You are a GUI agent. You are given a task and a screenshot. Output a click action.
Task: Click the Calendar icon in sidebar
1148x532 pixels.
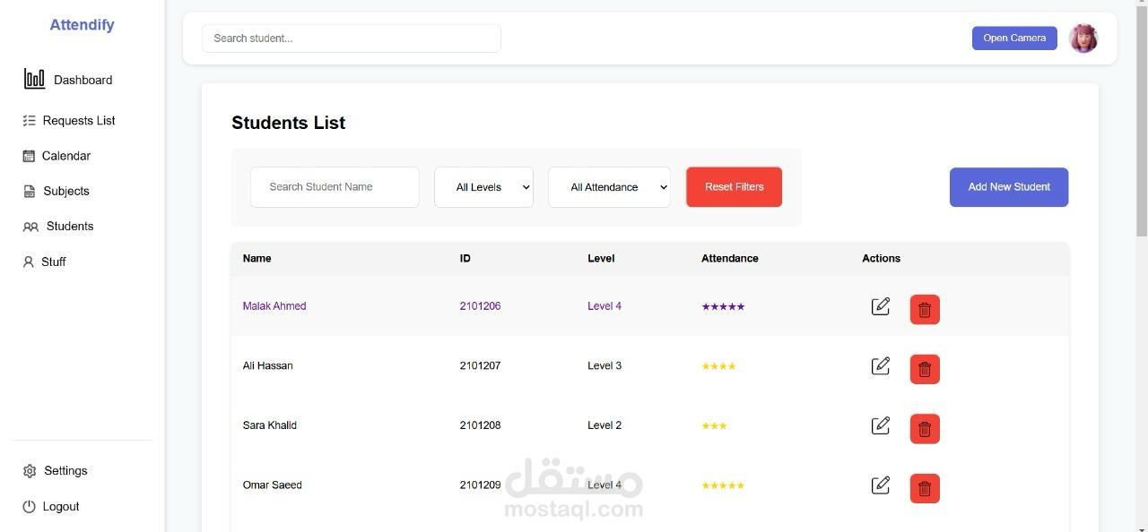point(29,156)
